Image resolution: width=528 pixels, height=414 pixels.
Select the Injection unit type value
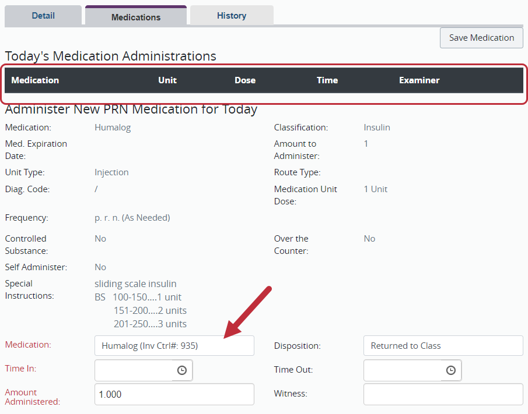pyautogui.click(x=111, y=172)
